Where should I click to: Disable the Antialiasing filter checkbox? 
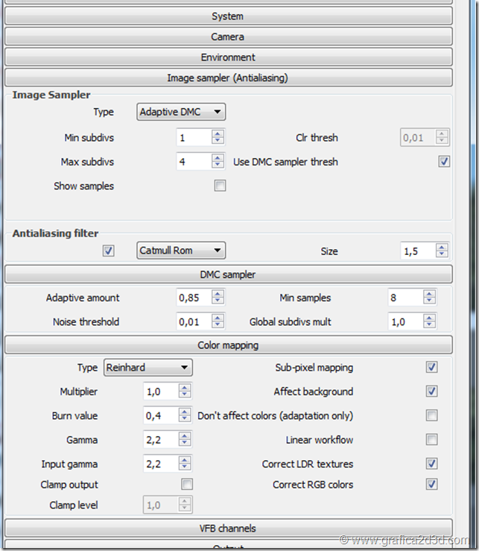[109, 251]
